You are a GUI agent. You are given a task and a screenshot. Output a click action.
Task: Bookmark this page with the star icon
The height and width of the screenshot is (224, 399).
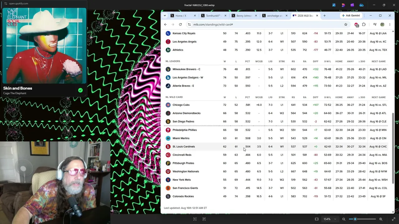[x=346, y=25]
